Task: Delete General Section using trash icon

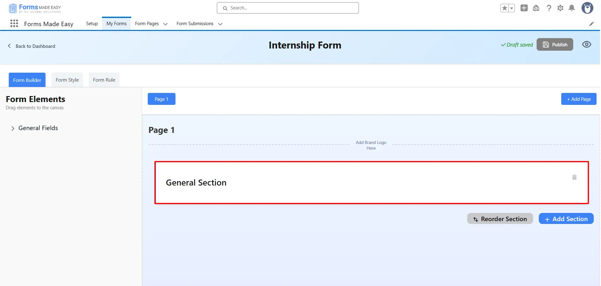Action: point(574,177)
